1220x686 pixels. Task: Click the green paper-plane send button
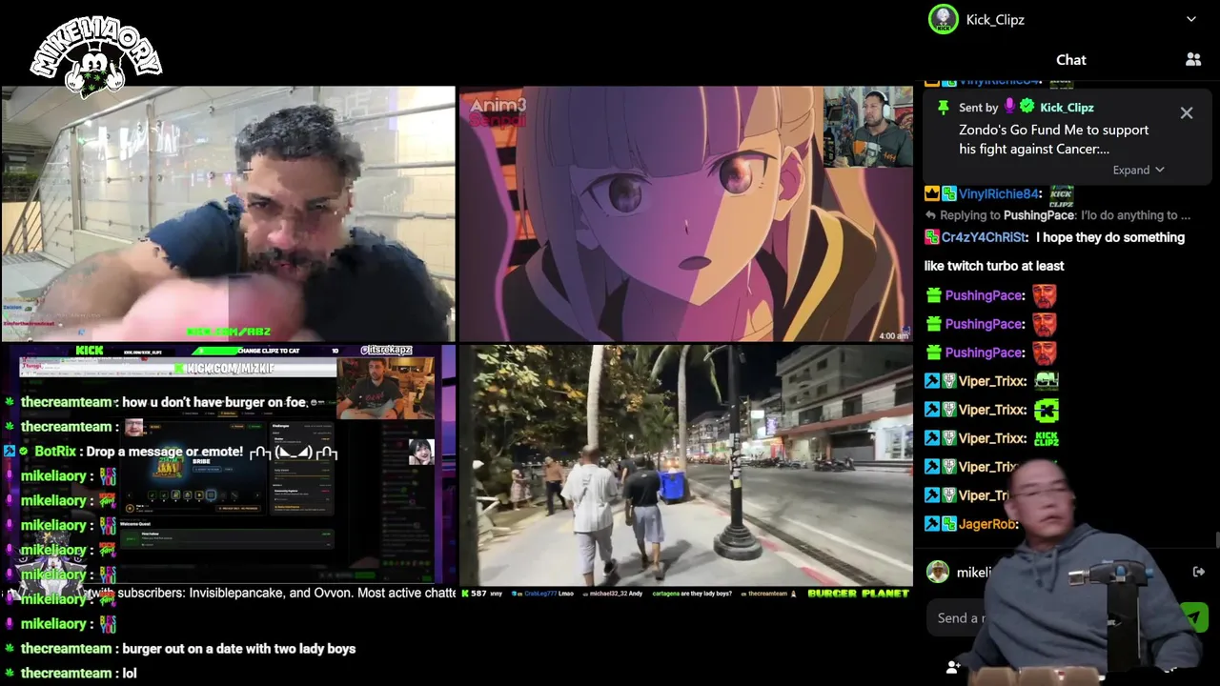(x=1193, y=617)
